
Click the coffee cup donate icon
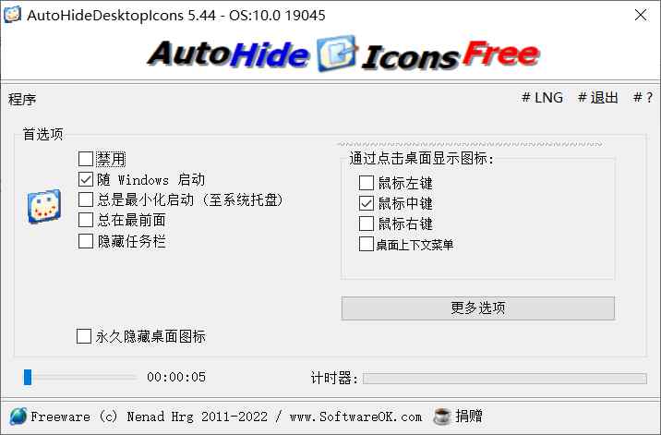442,417
